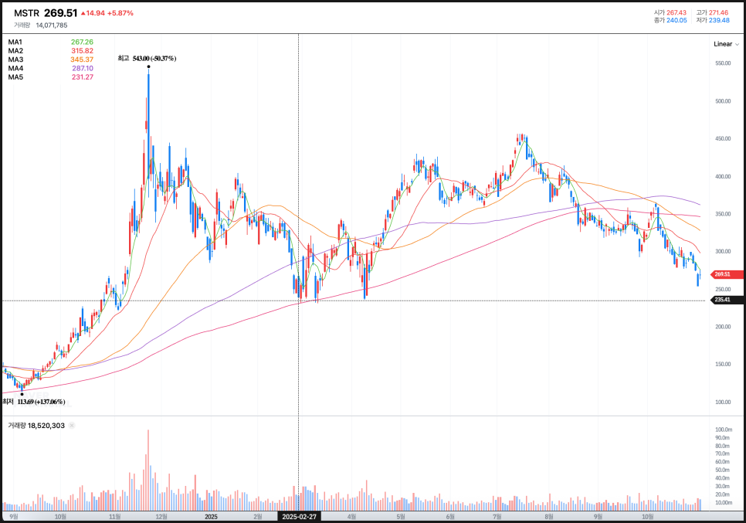Select the MA3 moving average label
Viewport: 746px width, 523px height.
pos(15,59)
